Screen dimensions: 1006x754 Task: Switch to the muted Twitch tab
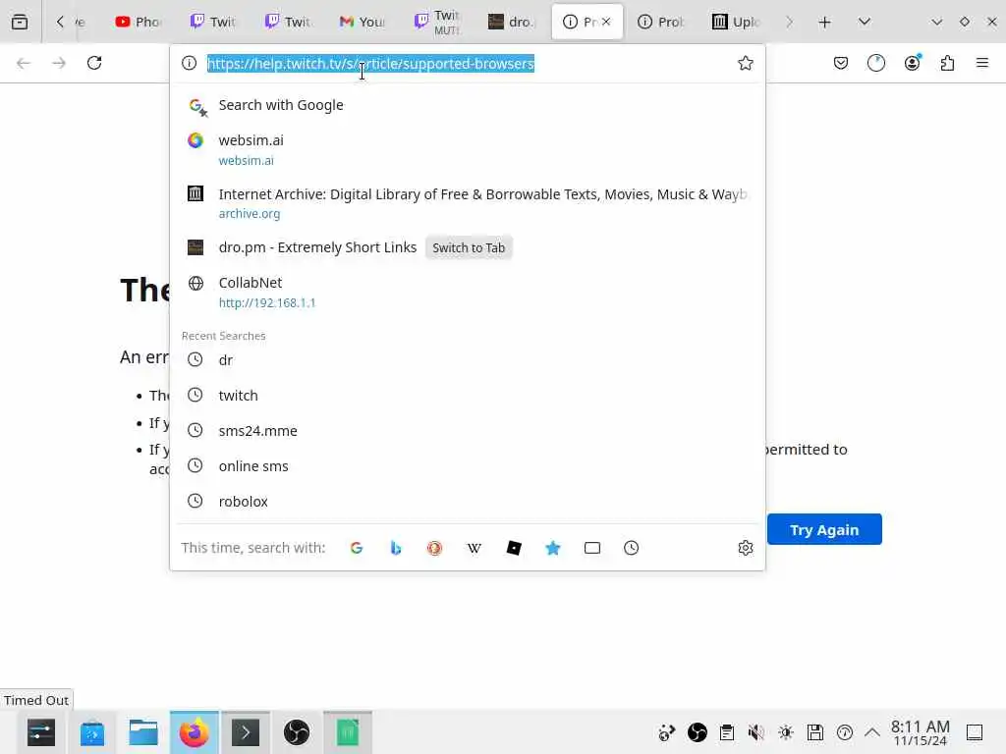[x=437, y=22]
